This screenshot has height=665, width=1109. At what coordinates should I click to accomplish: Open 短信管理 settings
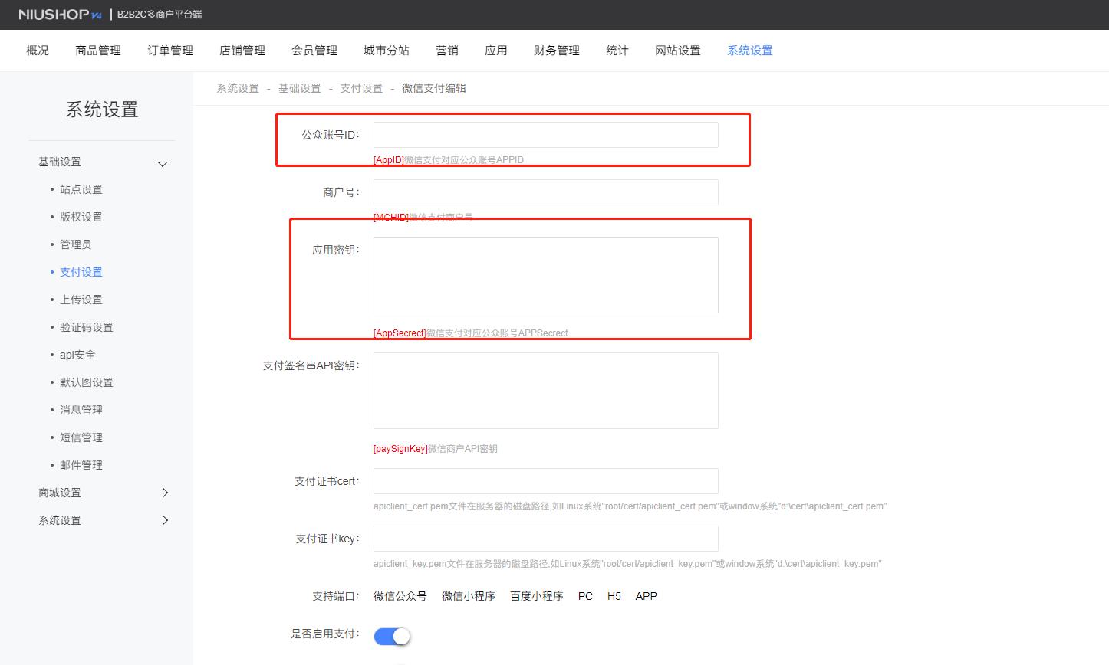(x=81, y=437)
